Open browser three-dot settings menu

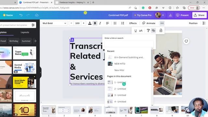(204, 8)
